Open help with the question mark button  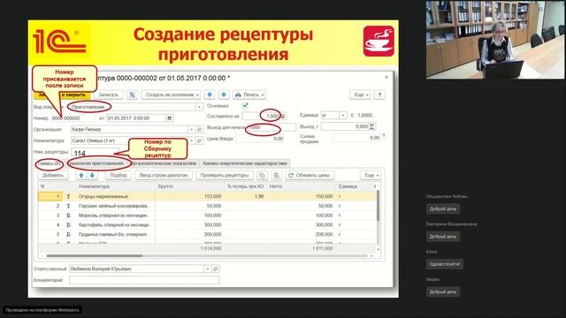379,95
